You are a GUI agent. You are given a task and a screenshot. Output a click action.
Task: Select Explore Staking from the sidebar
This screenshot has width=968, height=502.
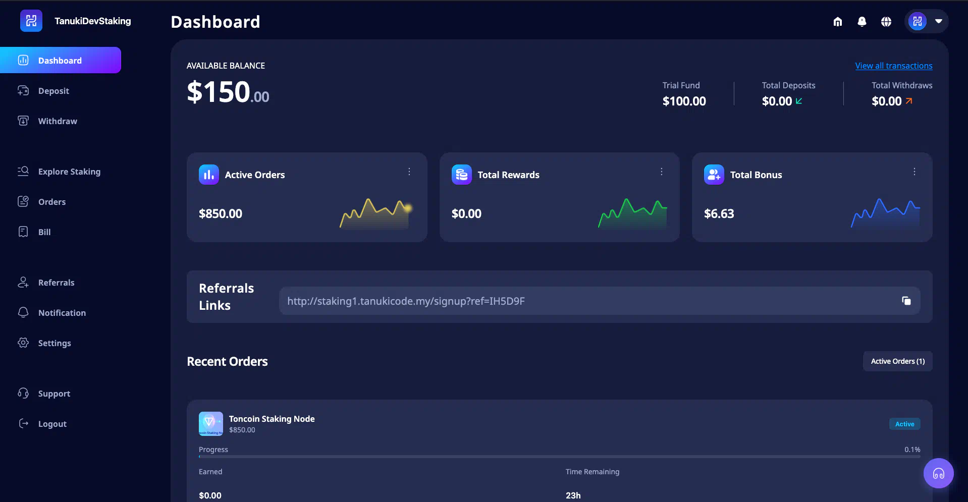(69, 172)
